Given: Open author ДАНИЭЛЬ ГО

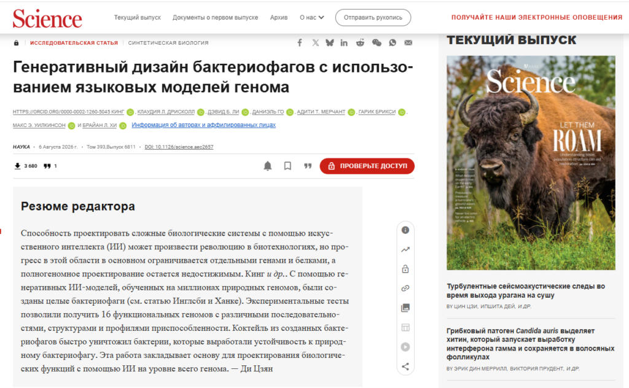Looking at the screenshot, I should point(268,112).
